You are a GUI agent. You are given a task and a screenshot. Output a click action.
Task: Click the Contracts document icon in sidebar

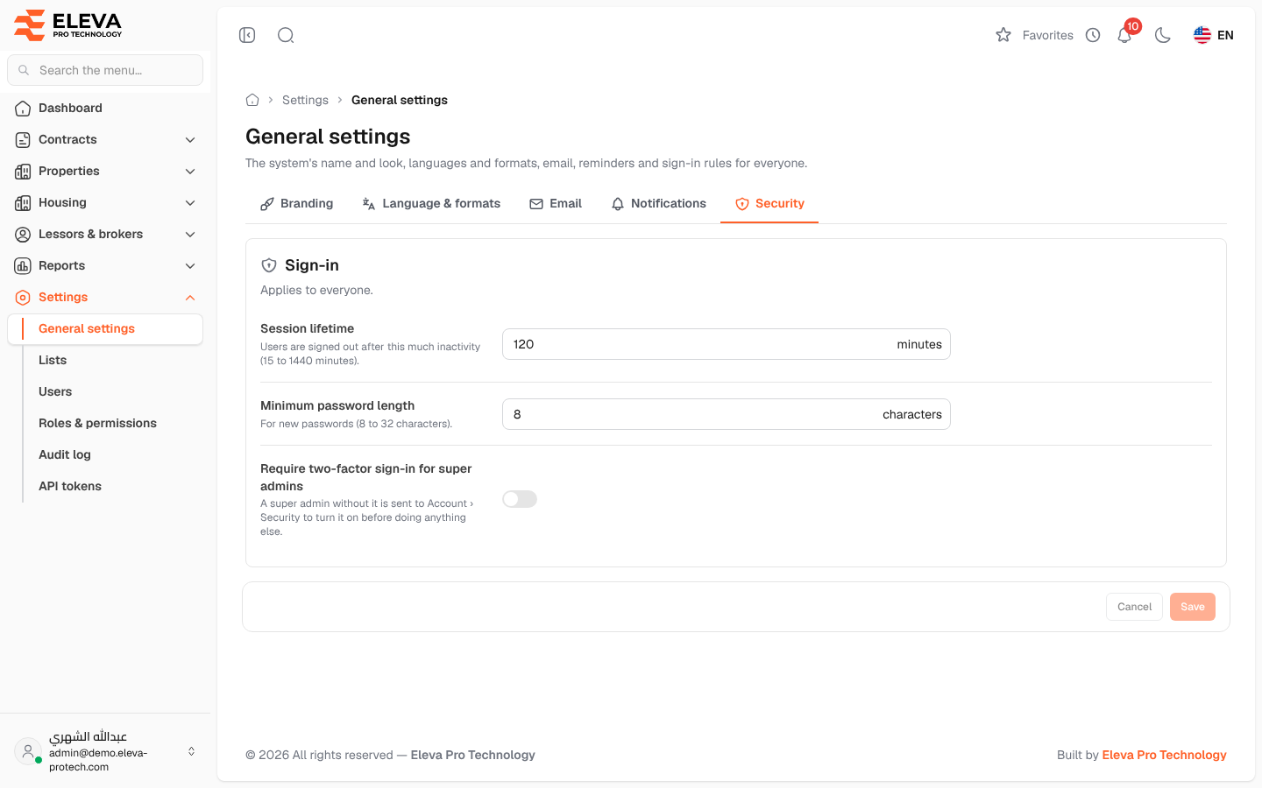[23, 140]
